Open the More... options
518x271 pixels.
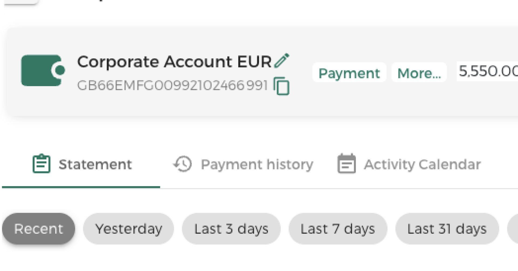(x=419, y=73)
